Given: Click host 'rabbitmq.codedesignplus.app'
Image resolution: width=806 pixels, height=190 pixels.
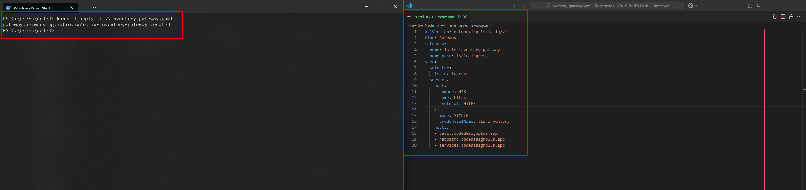Looking at the screenshot, I should [472, 139].
